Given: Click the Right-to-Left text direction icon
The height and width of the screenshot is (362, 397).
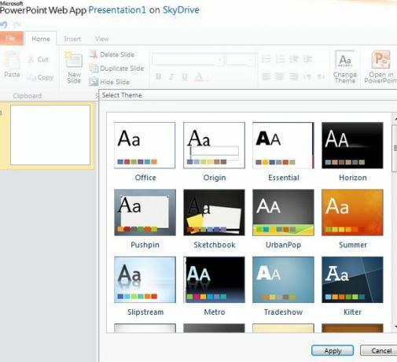Looking at the screenshot, I should coord(321,76).
